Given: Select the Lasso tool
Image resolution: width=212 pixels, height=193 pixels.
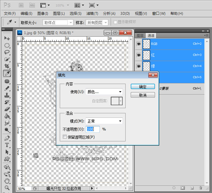Looking at the screenshot, I should (x=7, y=52).
